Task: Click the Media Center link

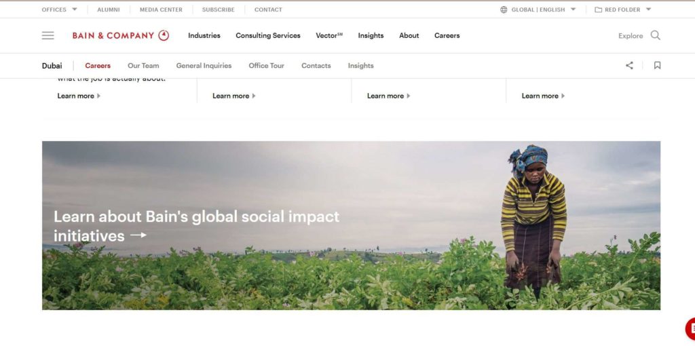Action: (161, 9)
